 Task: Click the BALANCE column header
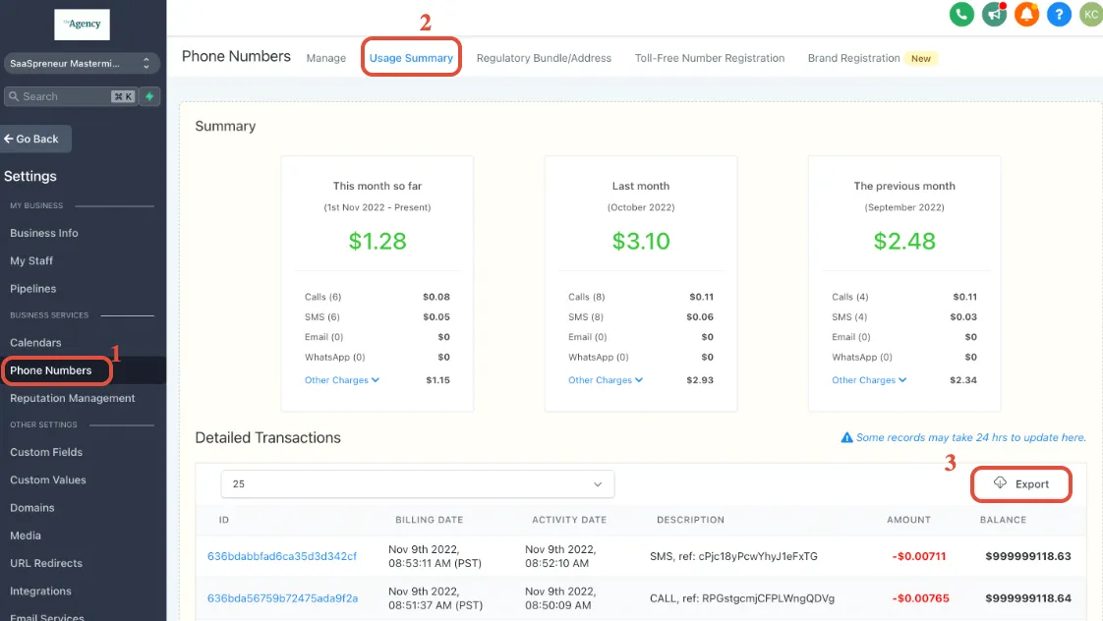[x=1003, y=520]
